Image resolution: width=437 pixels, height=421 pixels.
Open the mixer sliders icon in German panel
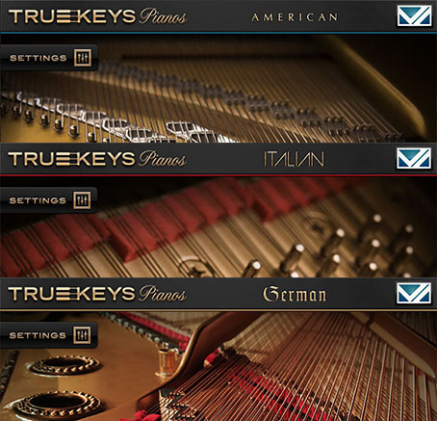[82, 335]
